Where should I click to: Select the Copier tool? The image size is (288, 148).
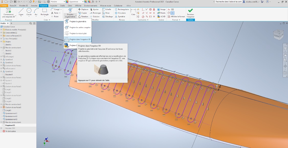[x=82, y=13]
